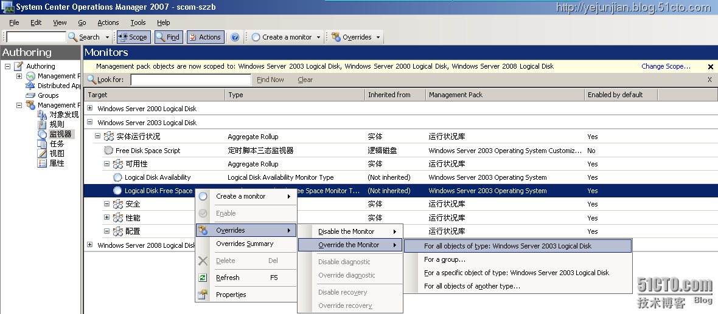Click the blue Help question mark icon
This screenshot has width=718, height=314.
235,37
